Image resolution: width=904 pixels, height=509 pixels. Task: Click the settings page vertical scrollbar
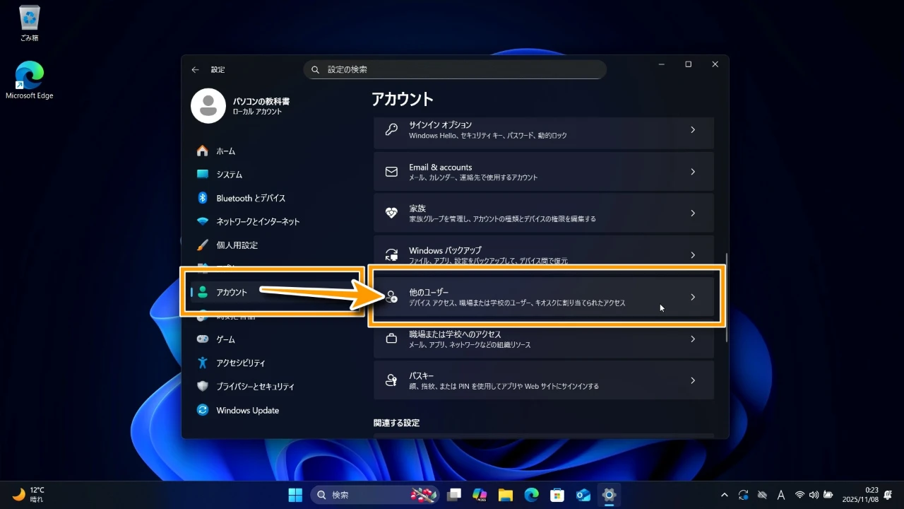coord(727,297)
